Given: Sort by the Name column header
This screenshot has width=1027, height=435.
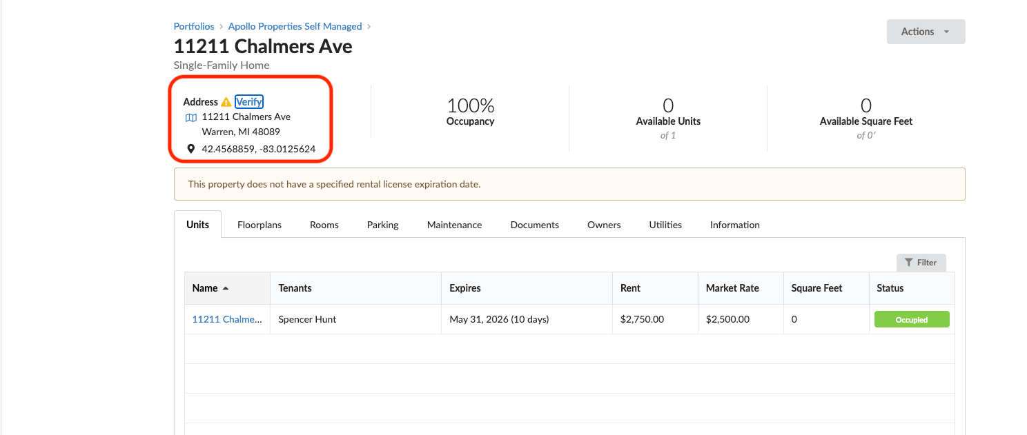Looking at the screenshot, I should pos(227,288).
